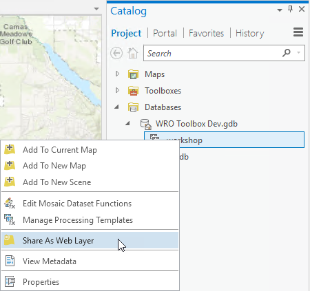Pin the Catalog pane with auto-hide icon

pyautogui.click(x=290, y=9)
